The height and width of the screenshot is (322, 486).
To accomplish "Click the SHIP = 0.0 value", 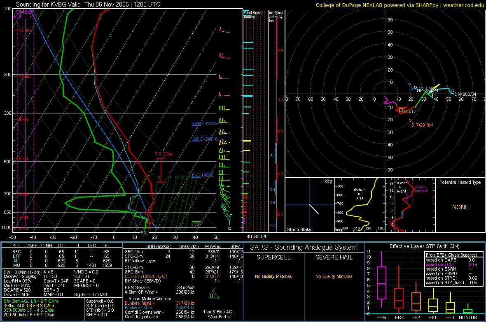I will click(96, 315).
